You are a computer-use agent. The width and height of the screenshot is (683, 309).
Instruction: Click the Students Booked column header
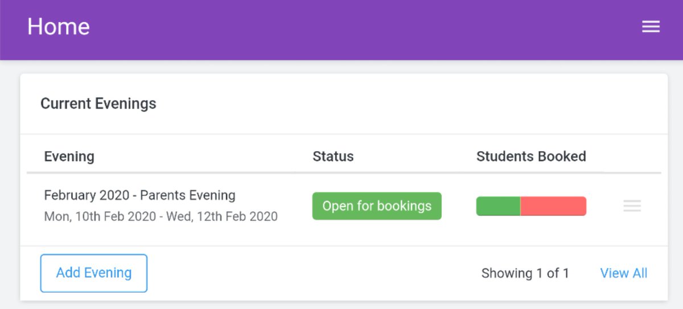531,156
